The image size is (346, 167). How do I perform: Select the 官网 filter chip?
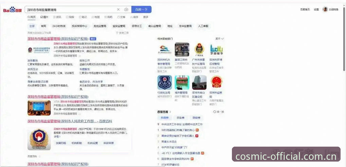(43, 26)
